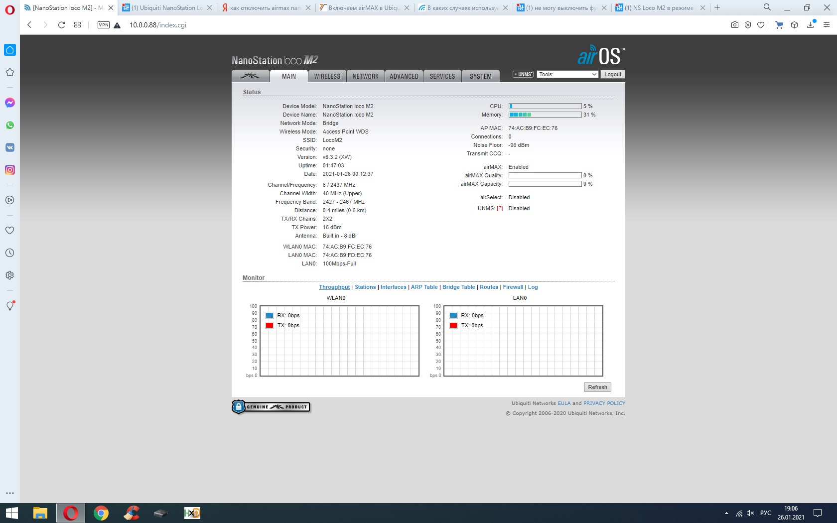837x523 pixels.
Task: Show the ARP Table monitor
Action: click(424, 287)
